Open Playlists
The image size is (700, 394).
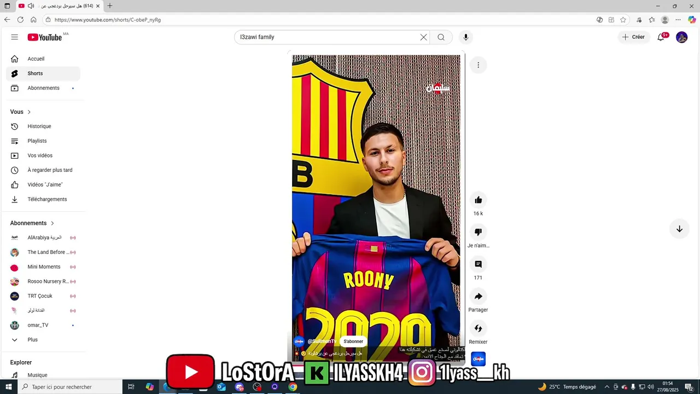tap(43, 141)
